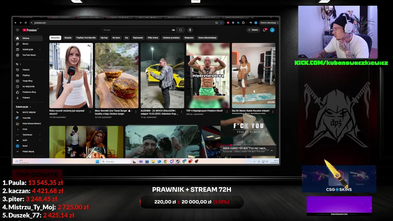The width and height of the screenshot is (393, 221).
Task: Select the Muzyka filter chip
Action: point(68,38)
